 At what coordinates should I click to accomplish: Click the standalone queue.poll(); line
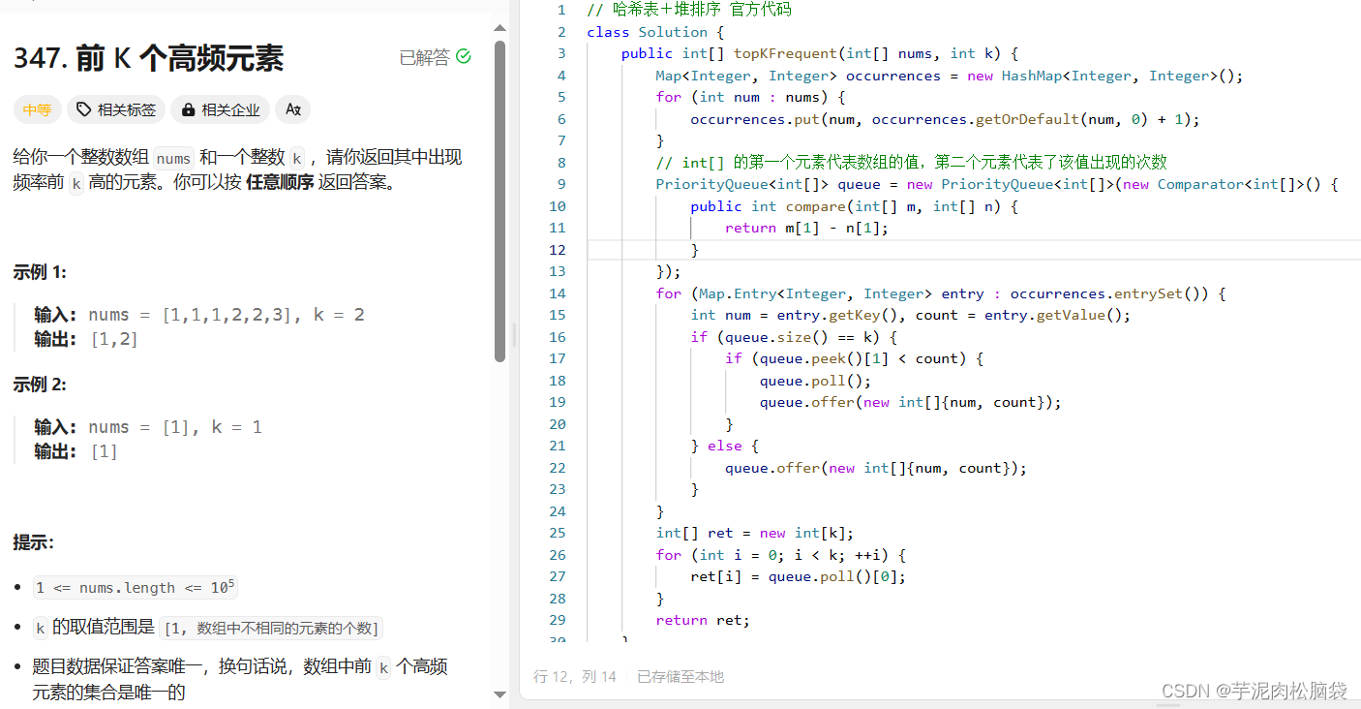pos(815,381)
